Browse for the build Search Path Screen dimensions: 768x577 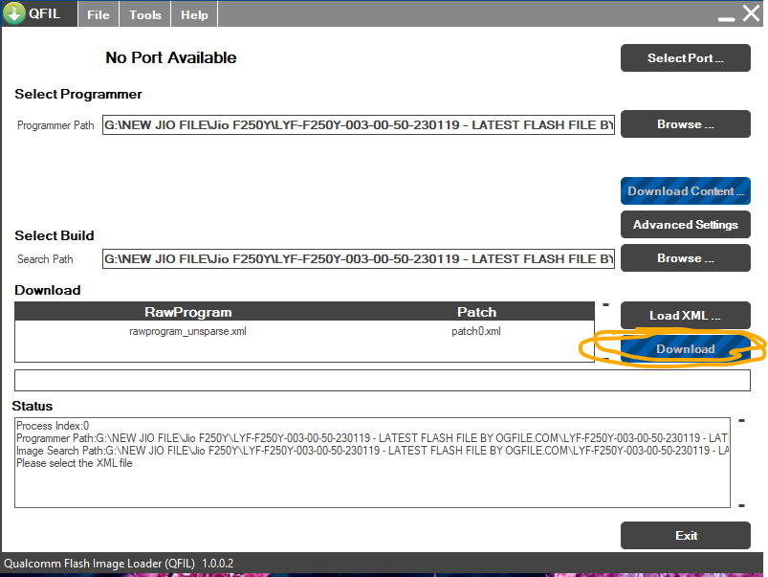pyautogui.click(x=685, y=258)
